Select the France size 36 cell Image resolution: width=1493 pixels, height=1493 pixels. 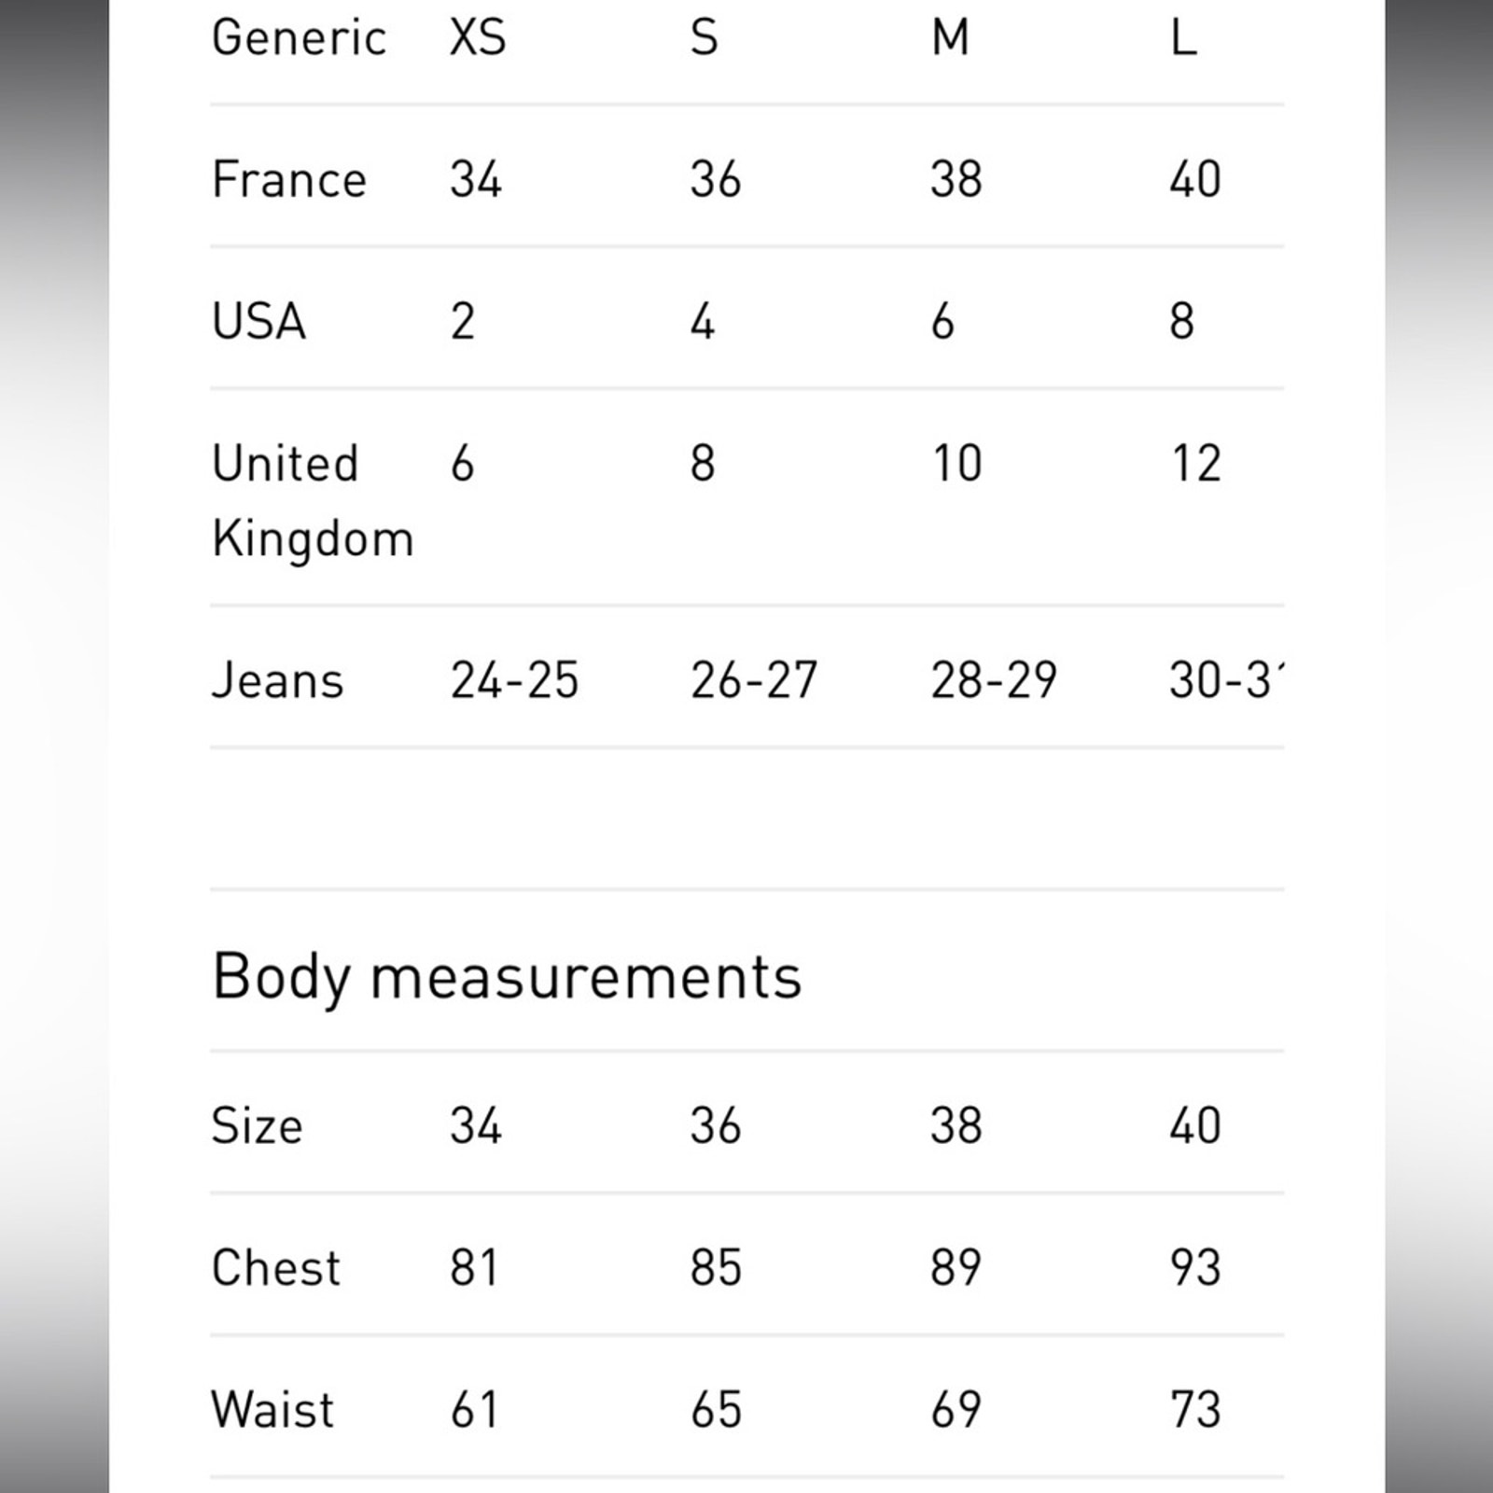716,179
